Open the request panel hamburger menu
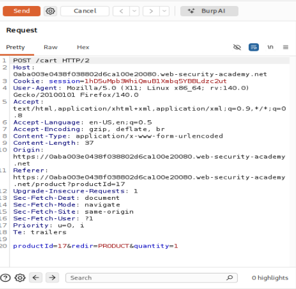The width and height of the screenshot is (296, 289). (x=286, y=47)
